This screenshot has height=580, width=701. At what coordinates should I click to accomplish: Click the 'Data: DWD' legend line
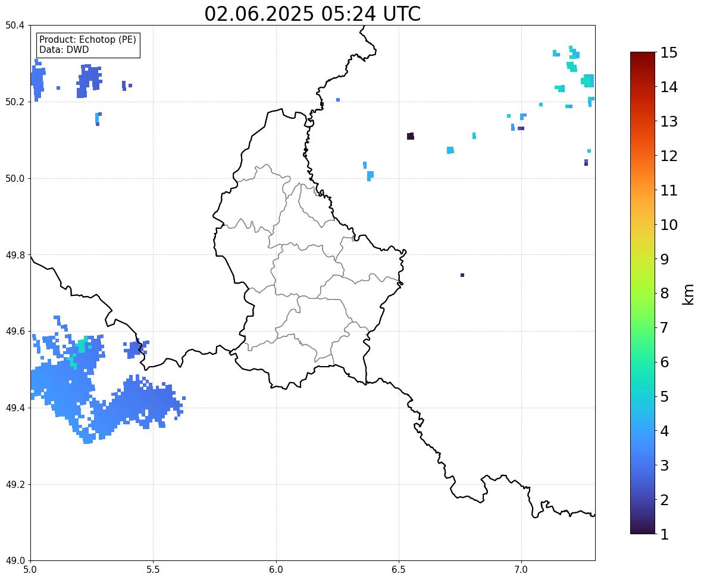[x=64, y=49]
